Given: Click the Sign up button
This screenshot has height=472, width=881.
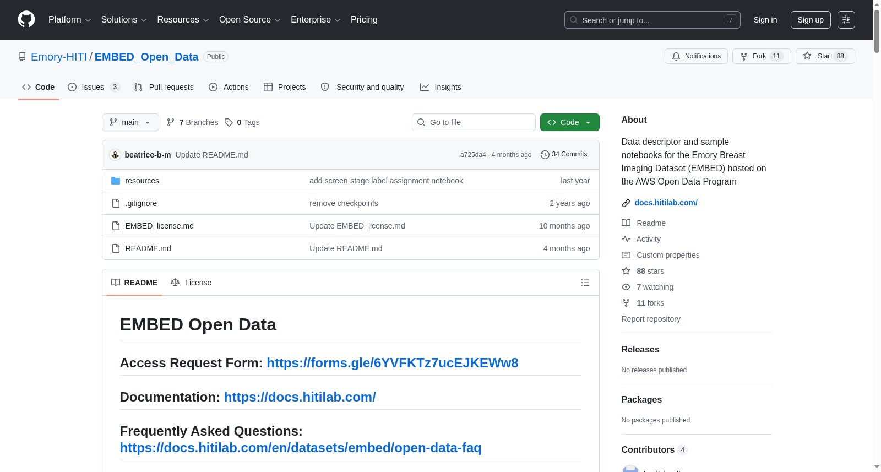Looking at the screenshot, I should pyautogui.click(x=811, y=20).
